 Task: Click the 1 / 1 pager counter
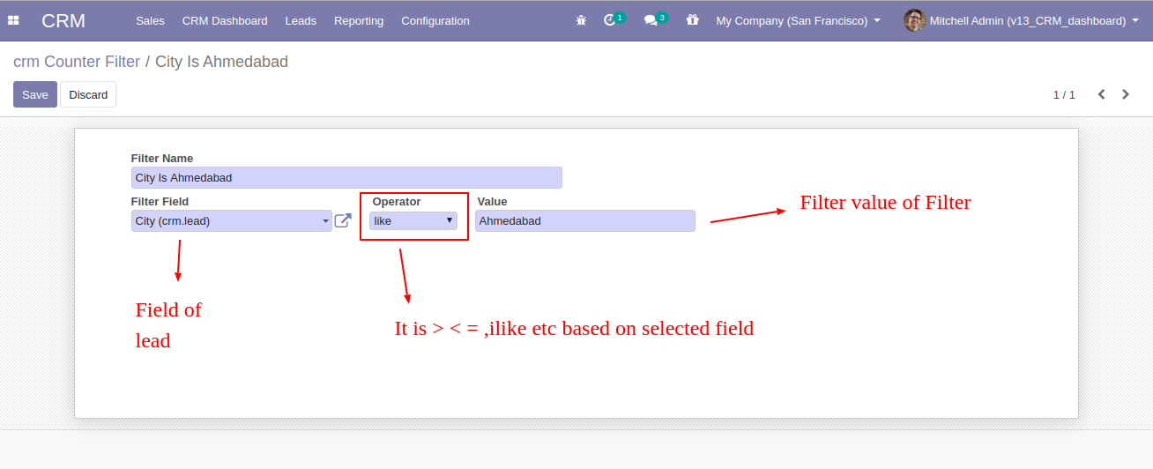(x=1064, y=94)
